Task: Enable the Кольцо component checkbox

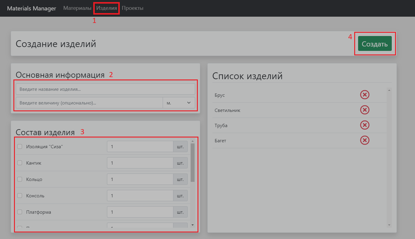Action: (x=20, y=179)
